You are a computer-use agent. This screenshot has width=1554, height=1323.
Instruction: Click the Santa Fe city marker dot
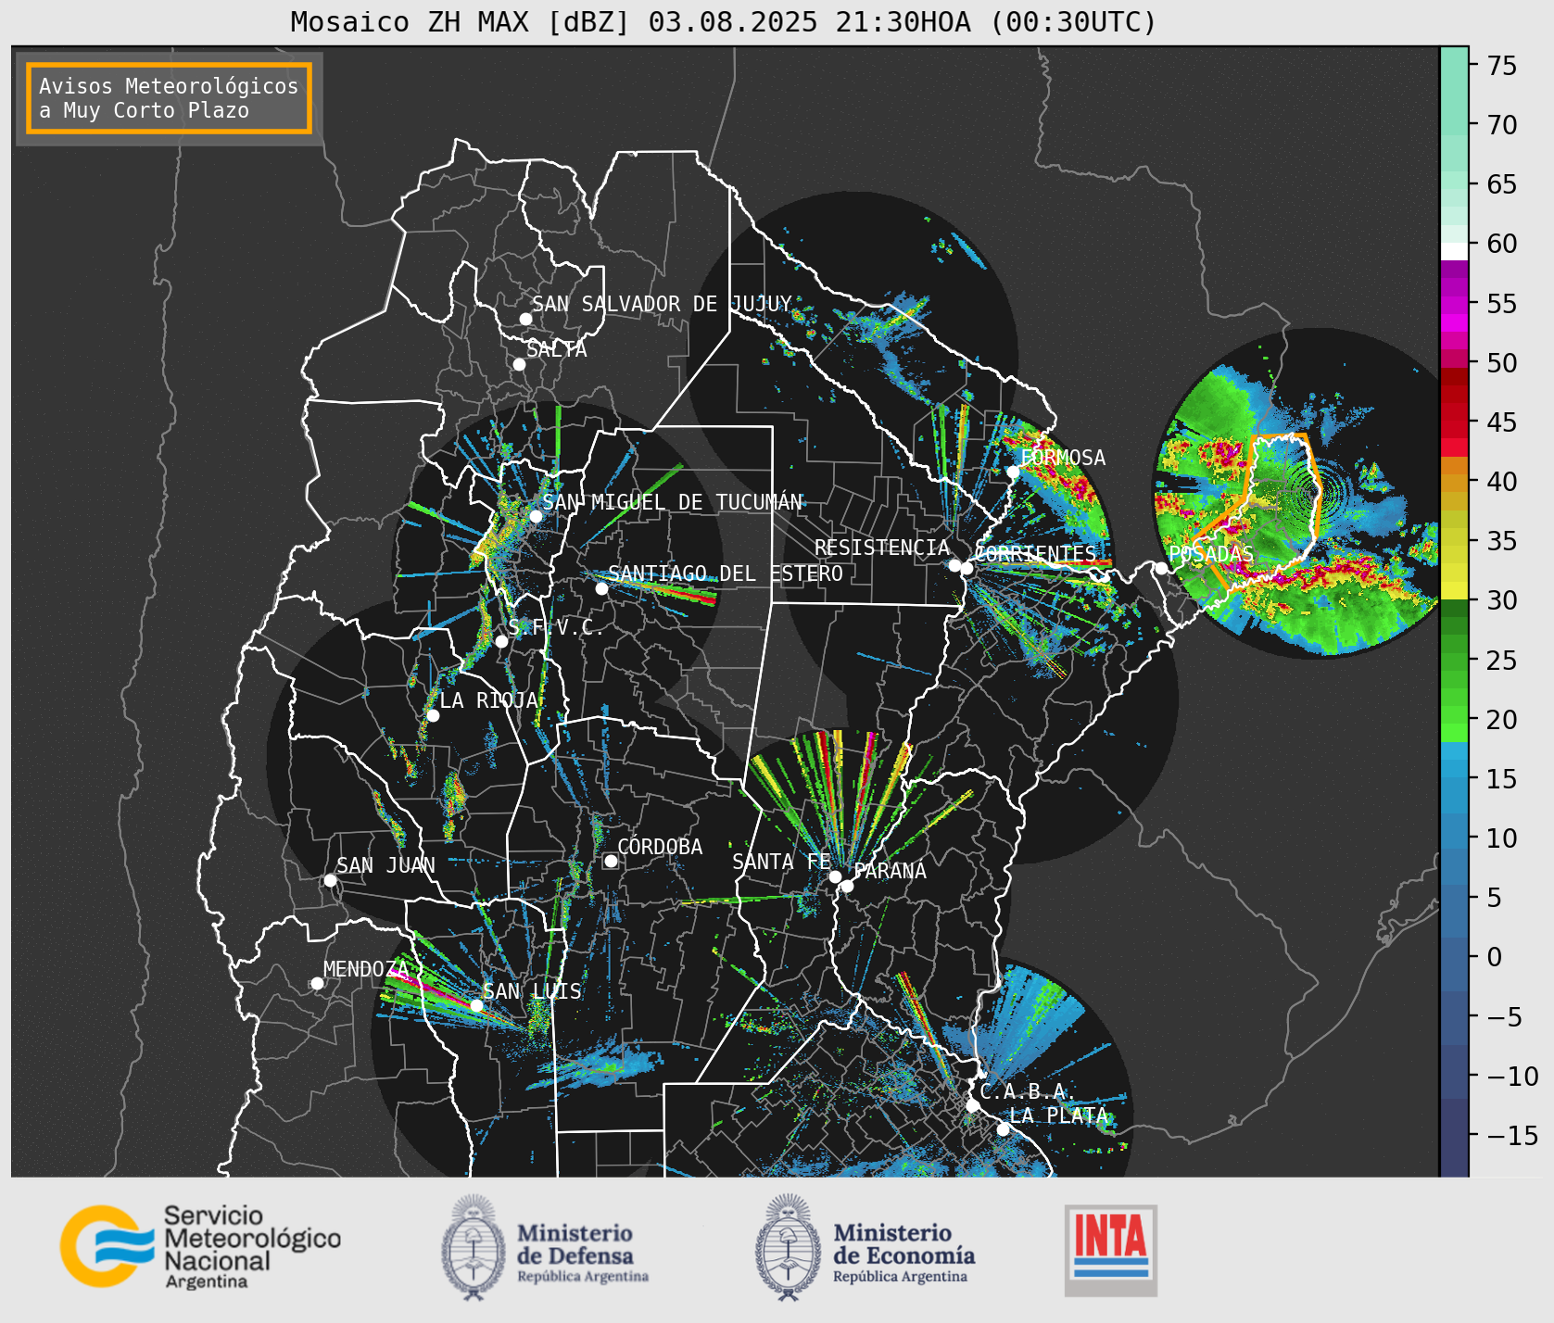point(835,876)
